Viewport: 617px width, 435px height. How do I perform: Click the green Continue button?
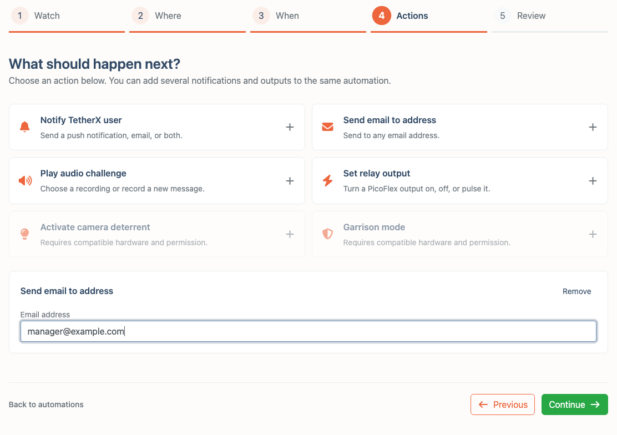[x=574, y=404]
